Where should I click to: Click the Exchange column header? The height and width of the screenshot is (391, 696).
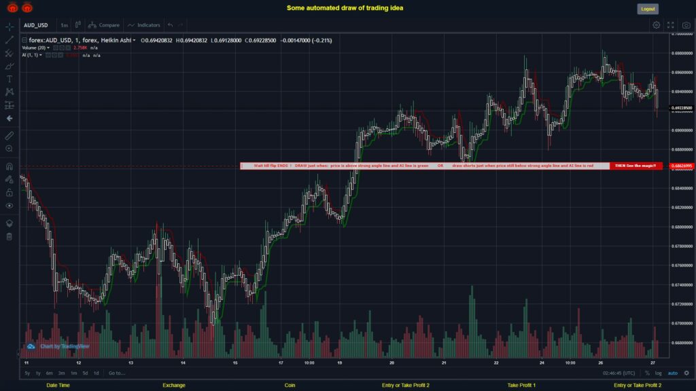pyautogui.click(x=174, y=386)
